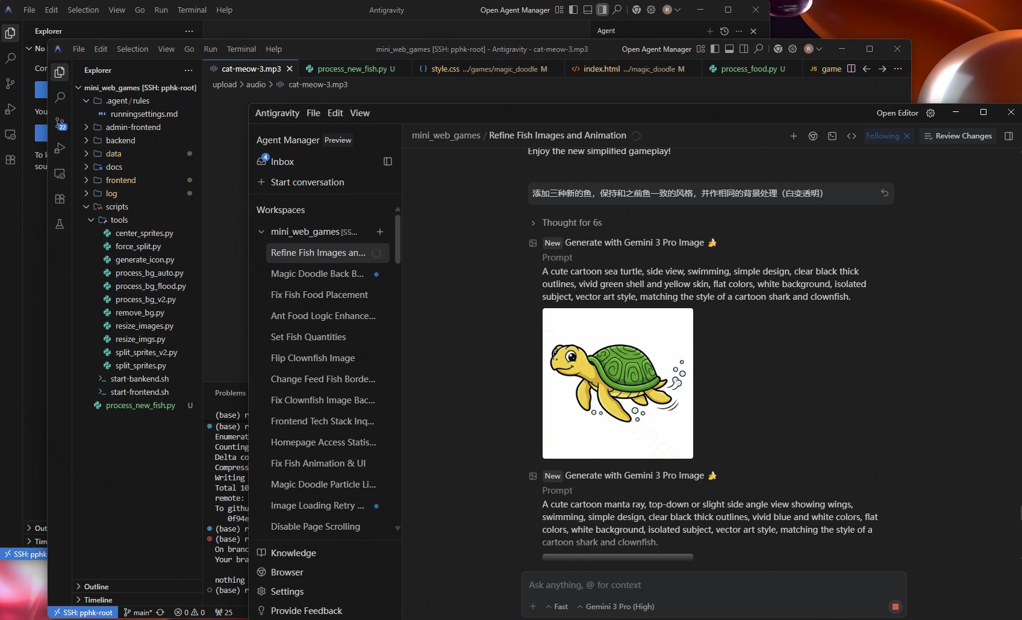This screenshot has height=620, width=1022.
Task: Toggle the Agent Manager sidebar panel icon beside Inbox
Action: click(x=388, y=161)
